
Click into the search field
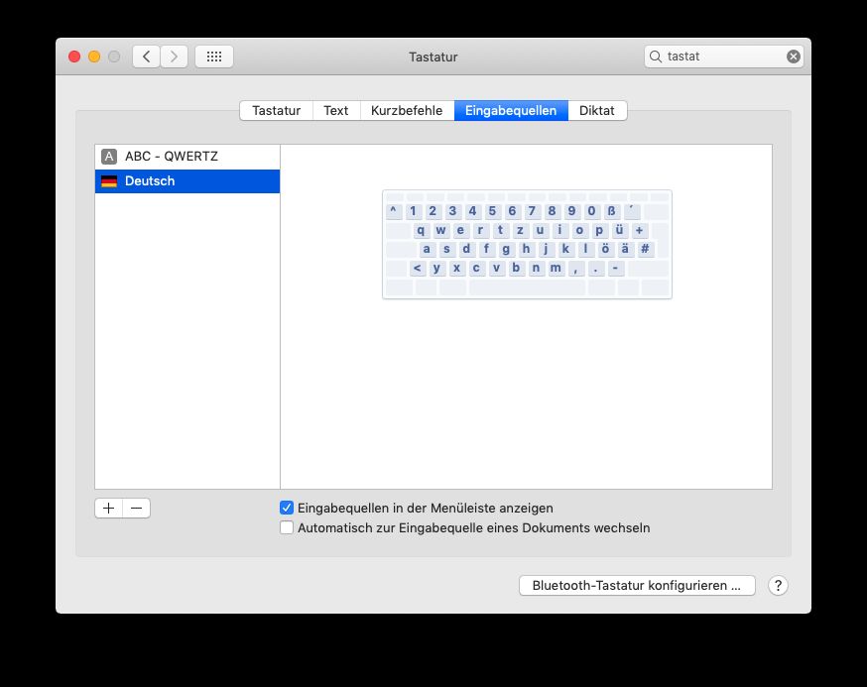[719, 57]
